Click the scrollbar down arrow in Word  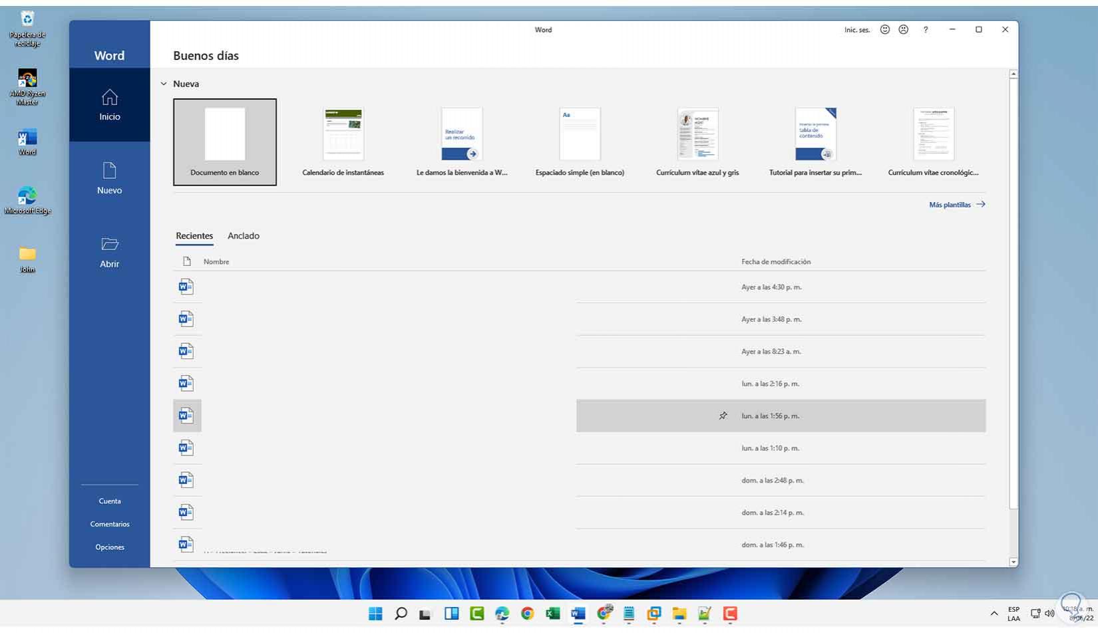(x=1013, y=563)
